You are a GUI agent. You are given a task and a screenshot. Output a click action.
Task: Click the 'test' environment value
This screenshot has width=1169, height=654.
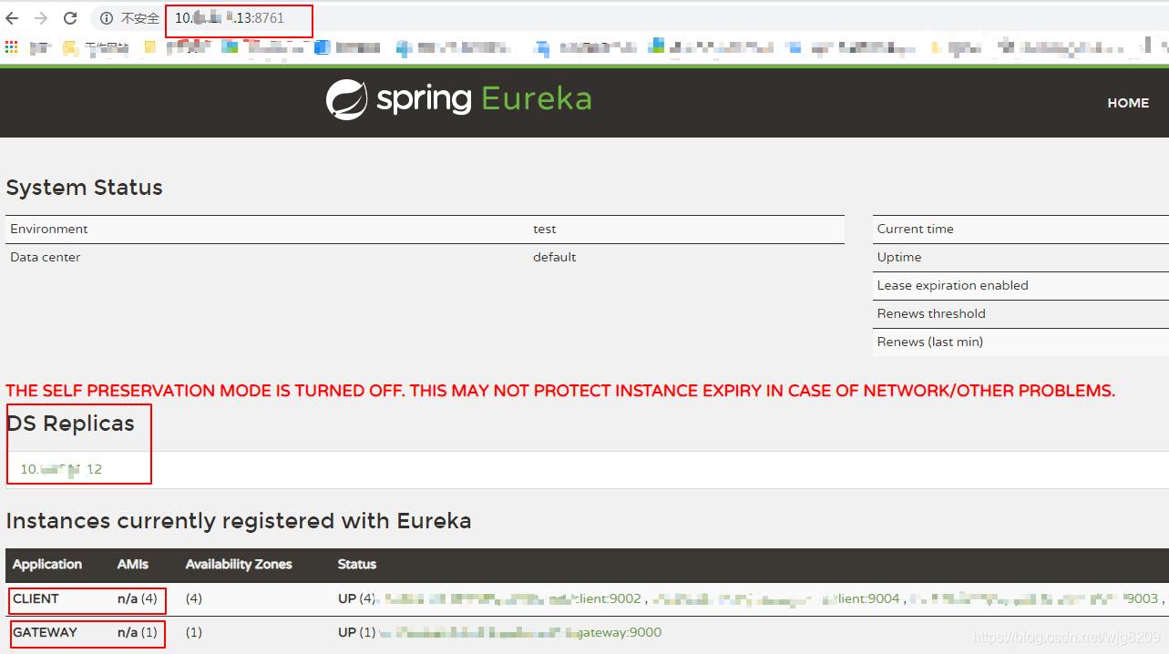[x=545, y=229]
